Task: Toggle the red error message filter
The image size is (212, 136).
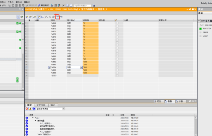Action: pyautogui.click(x=27, y=109)
